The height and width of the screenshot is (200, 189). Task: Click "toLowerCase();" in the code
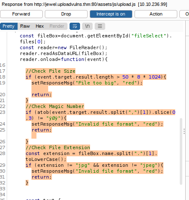tap(46, 159)
